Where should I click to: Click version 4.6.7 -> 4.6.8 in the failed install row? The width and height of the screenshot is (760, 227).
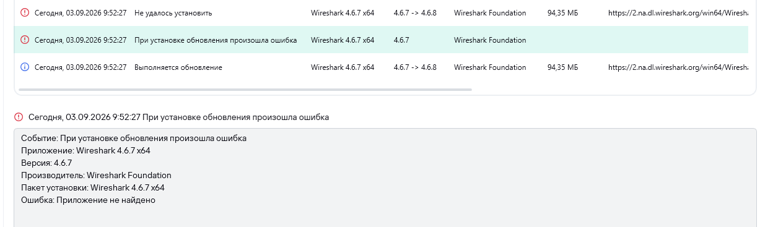point(415,12)
